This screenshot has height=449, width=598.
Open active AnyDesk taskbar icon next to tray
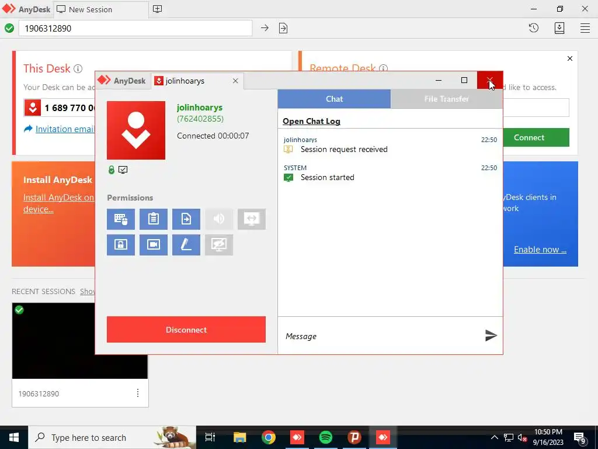[383, 437]
